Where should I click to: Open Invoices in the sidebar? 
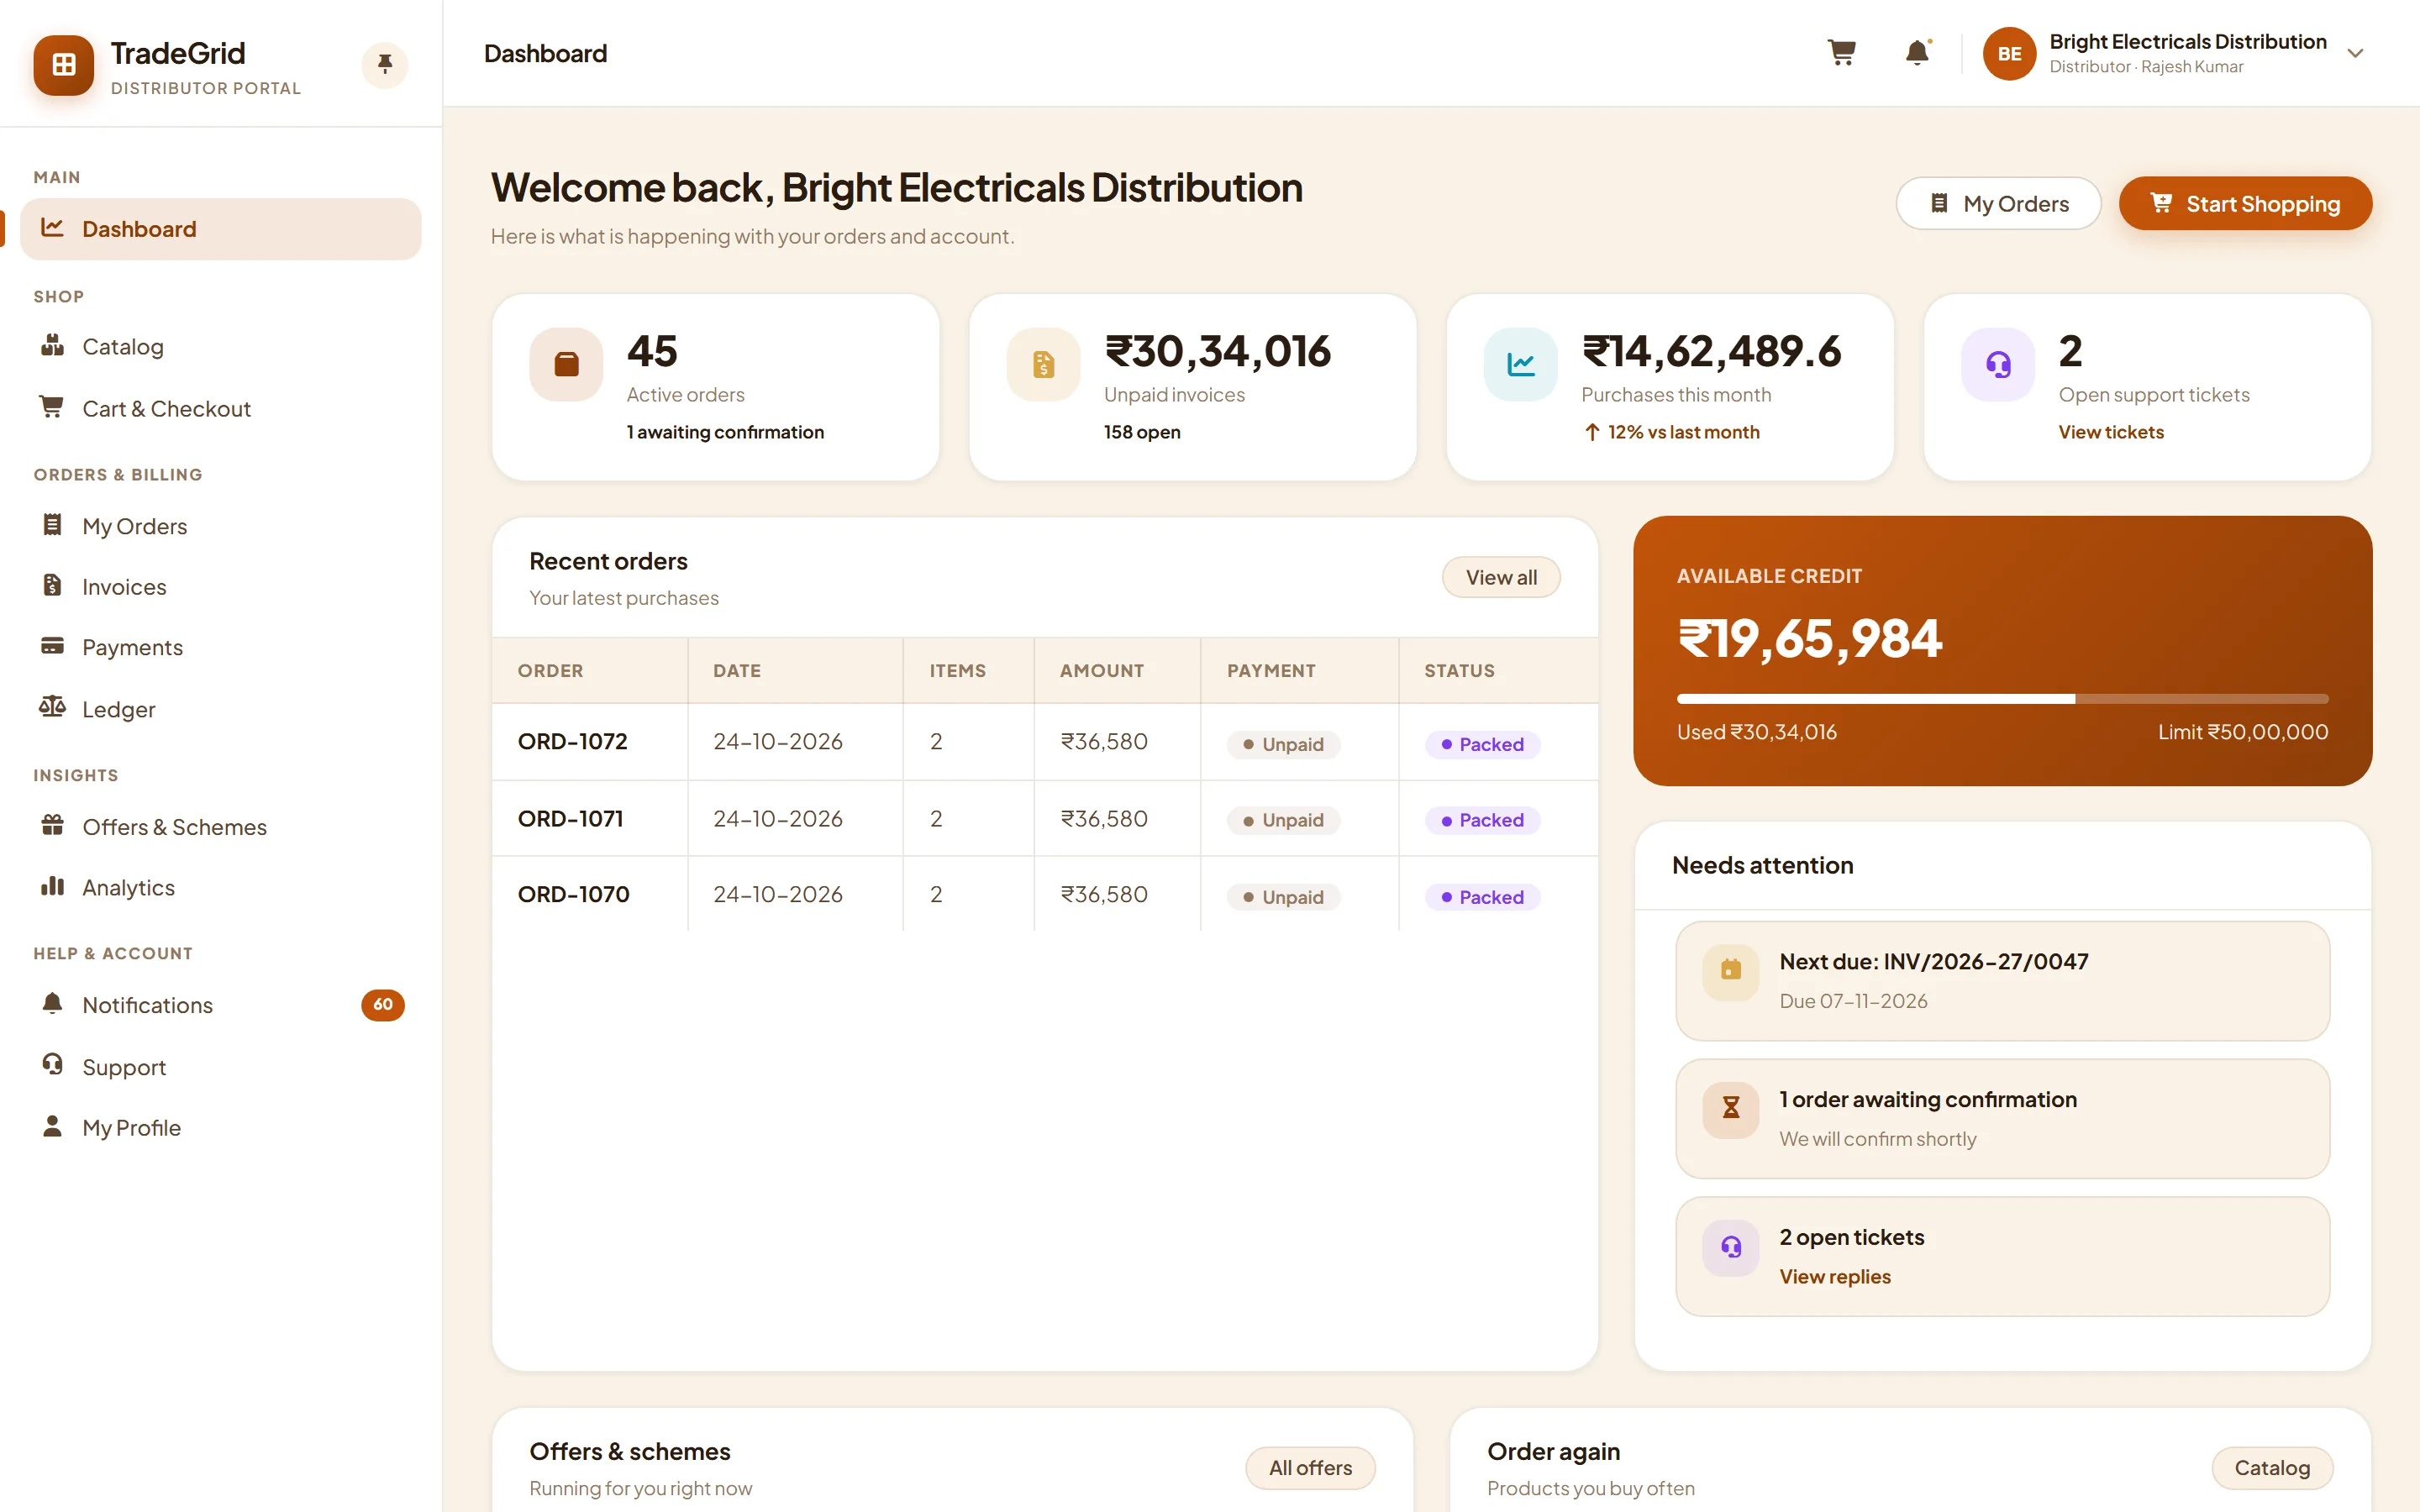click(220, 587)
